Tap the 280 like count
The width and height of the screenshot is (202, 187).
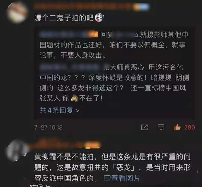[189, 127]
